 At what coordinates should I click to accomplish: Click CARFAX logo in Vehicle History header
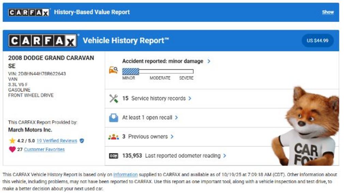coord(42,41)
